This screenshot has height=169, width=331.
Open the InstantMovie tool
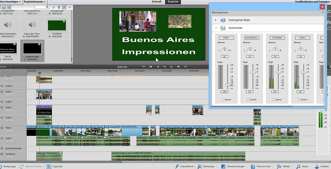184,166
